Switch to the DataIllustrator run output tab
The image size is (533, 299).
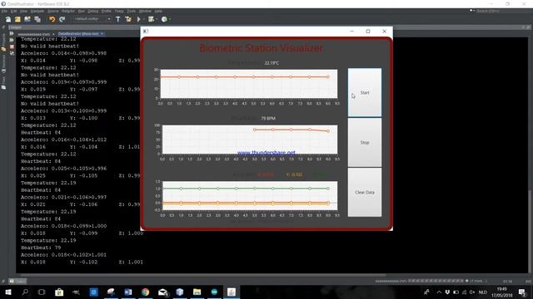click(81, 34)
